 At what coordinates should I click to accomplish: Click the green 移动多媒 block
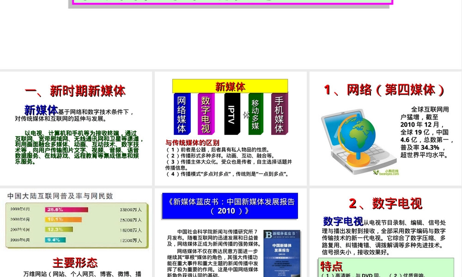256,114
